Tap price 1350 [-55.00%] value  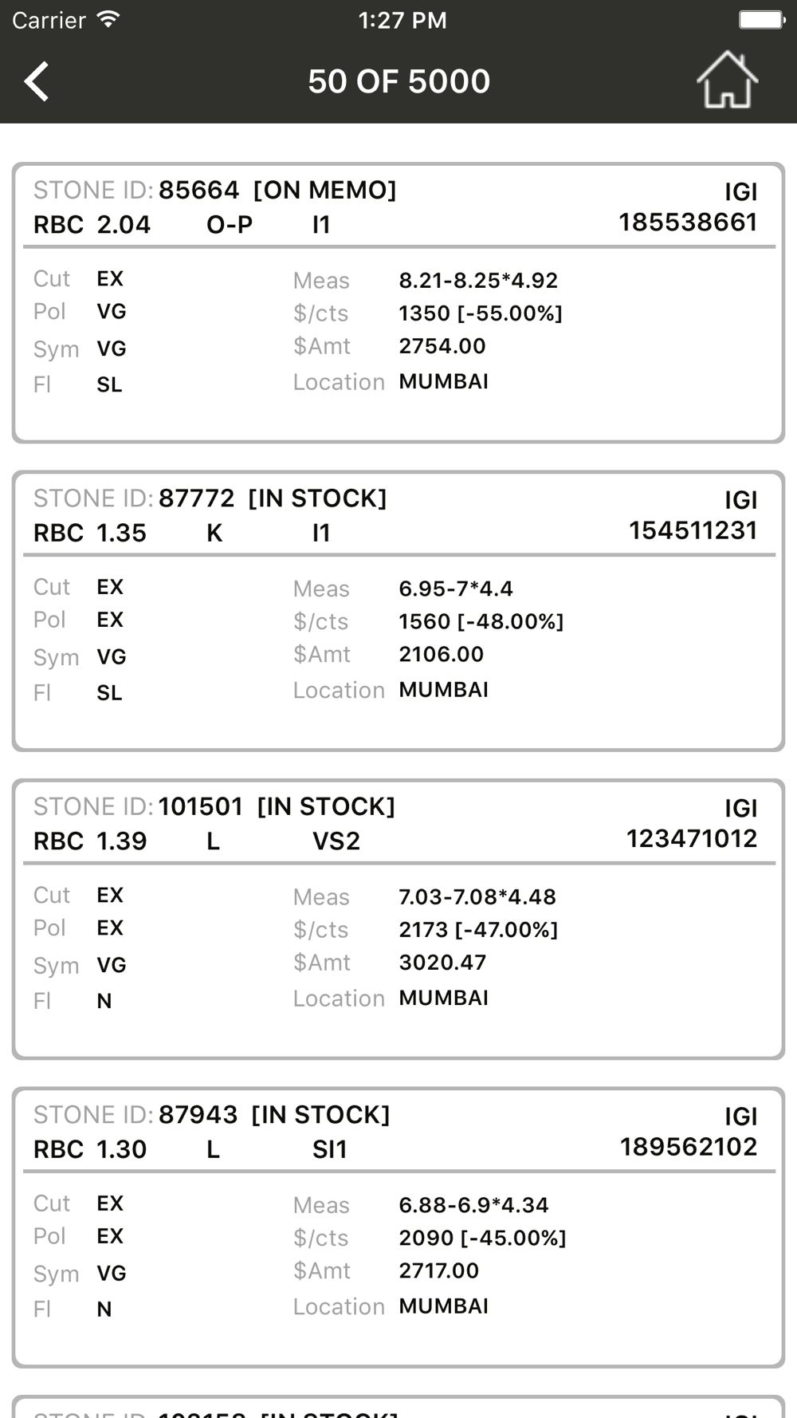click(x=481, y=313)
